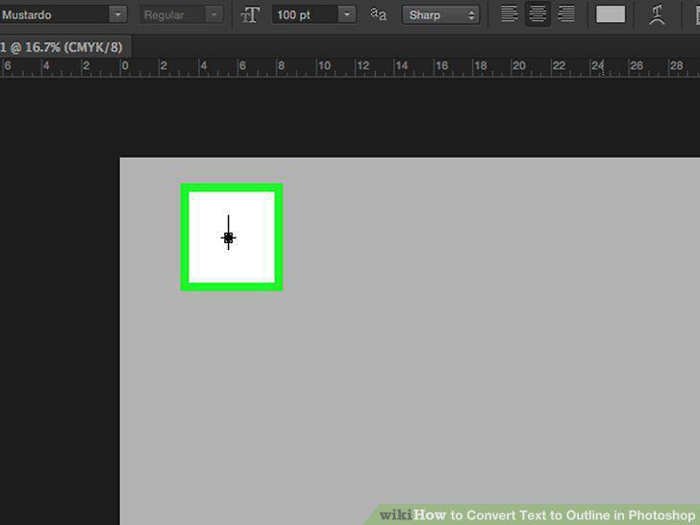Select right align text icon
Image resolution: width=700 pixels, height=525 pixels.
coord(566,14)
